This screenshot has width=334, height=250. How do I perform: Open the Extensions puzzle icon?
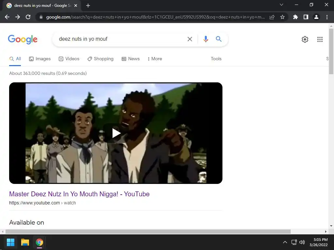tap(296, 17)
